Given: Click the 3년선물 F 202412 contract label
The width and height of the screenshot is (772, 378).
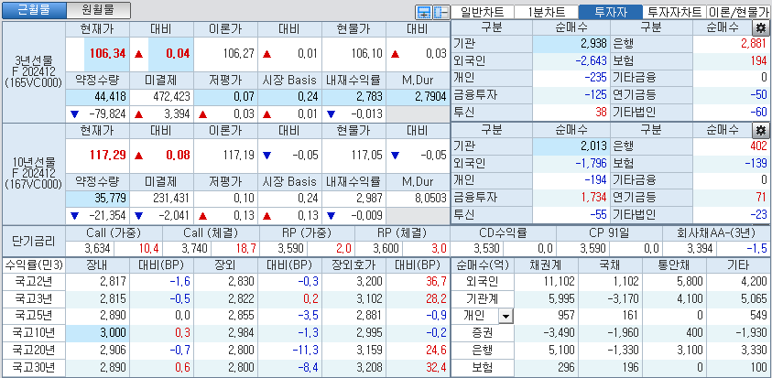Looking at the screenshot, I should (34, 72).
